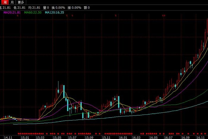Click the cyan MA120:16.35 indicator label
This screenshot has height=139, width=208.
click(54, 12)
